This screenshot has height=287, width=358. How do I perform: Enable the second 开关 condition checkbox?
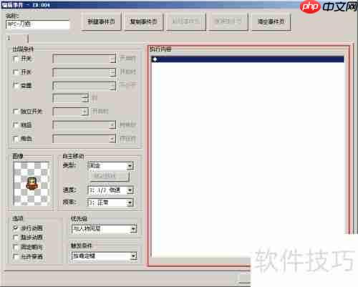16,72
